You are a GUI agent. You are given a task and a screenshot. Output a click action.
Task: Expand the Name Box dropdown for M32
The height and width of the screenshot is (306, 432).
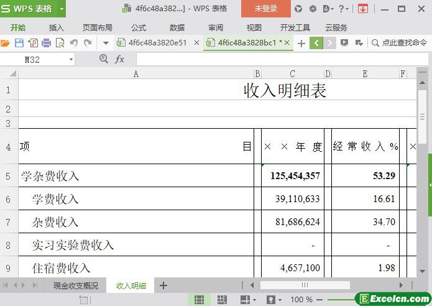(71, 59)
